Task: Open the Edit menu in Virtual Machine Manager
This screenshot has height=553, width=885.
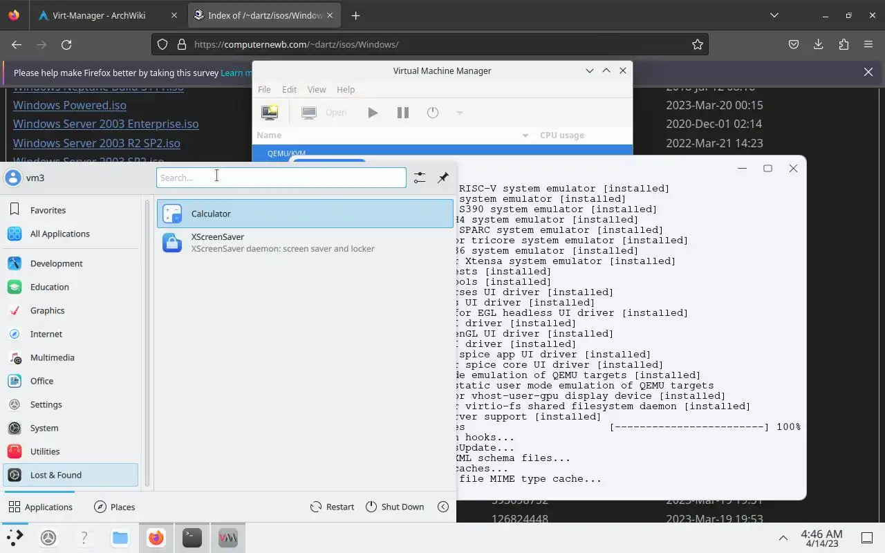Action: coord(289,89)
